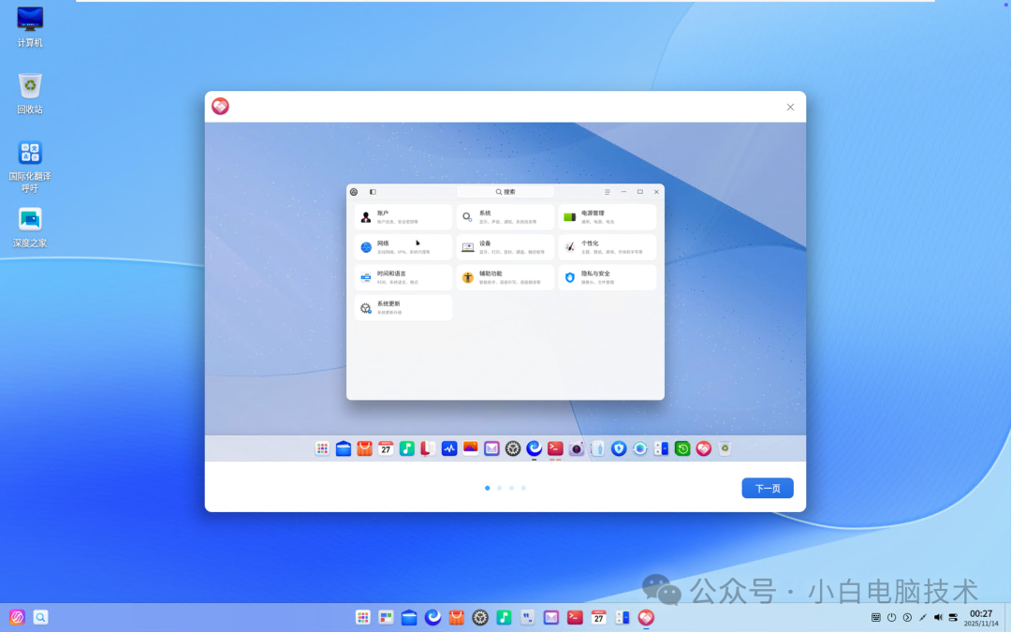Viewport: 1011px width, 632px height.
Task: Launch deepin Terminal from the taskbar
Action: point(574,617)
